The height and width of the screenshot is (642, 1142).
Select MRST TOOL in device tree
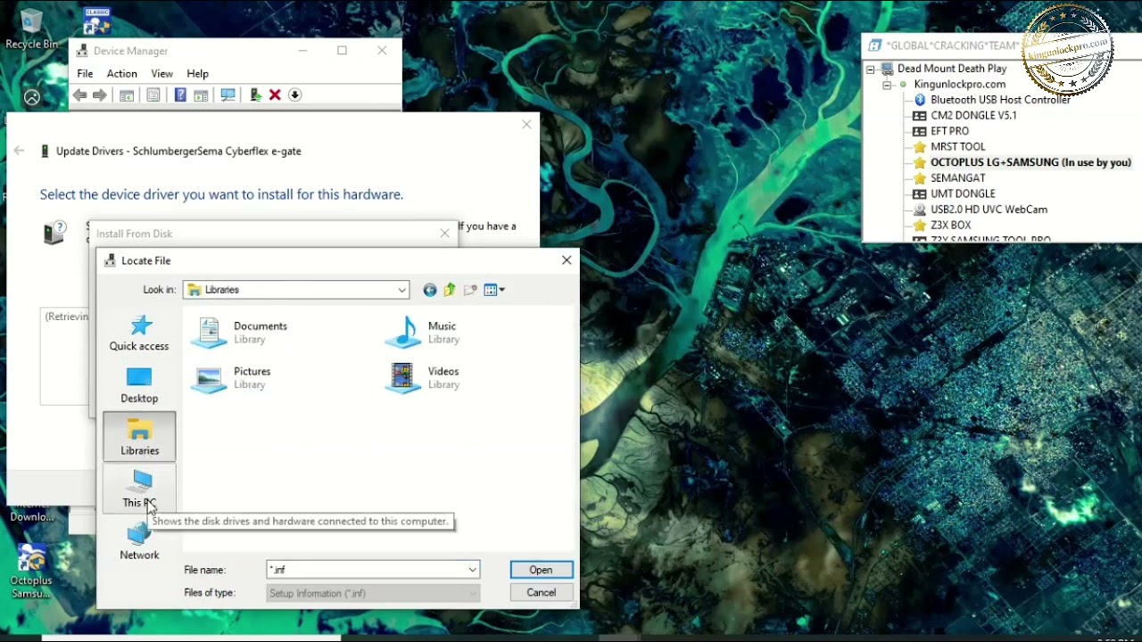click(948, 146)
